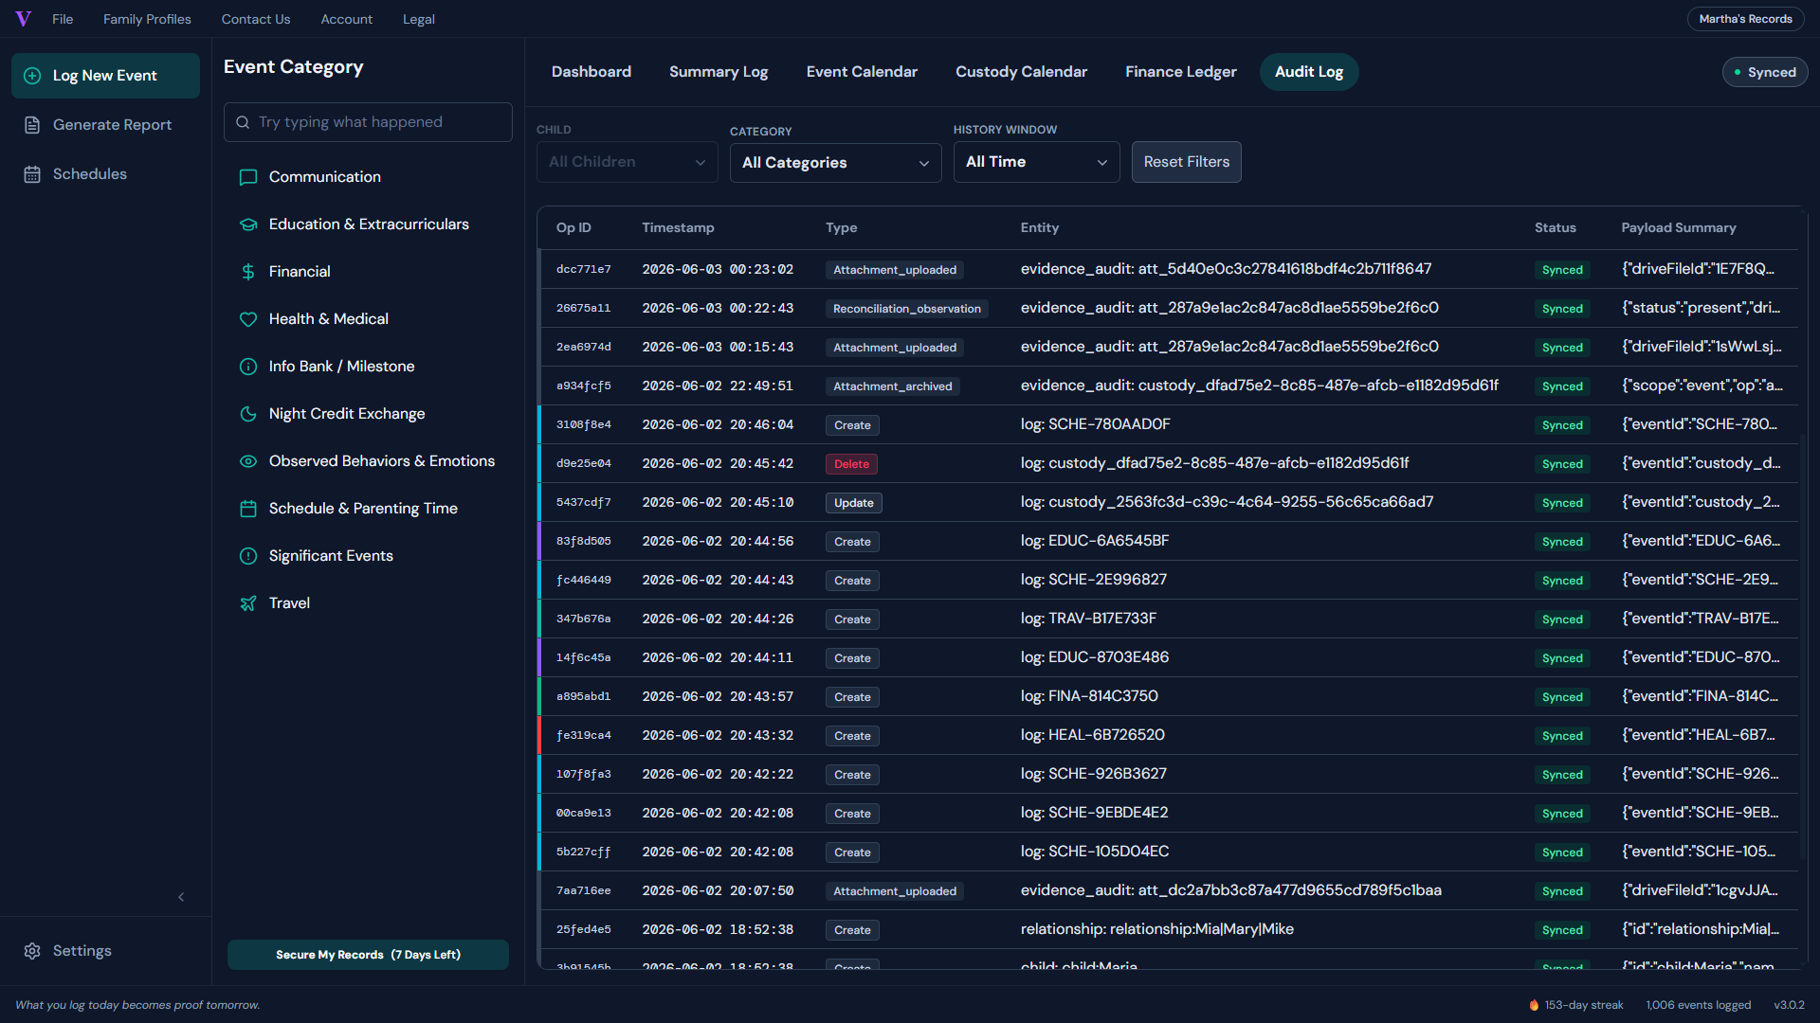
Task: Click the plus icon beside Log New Event
Action: 32,76
